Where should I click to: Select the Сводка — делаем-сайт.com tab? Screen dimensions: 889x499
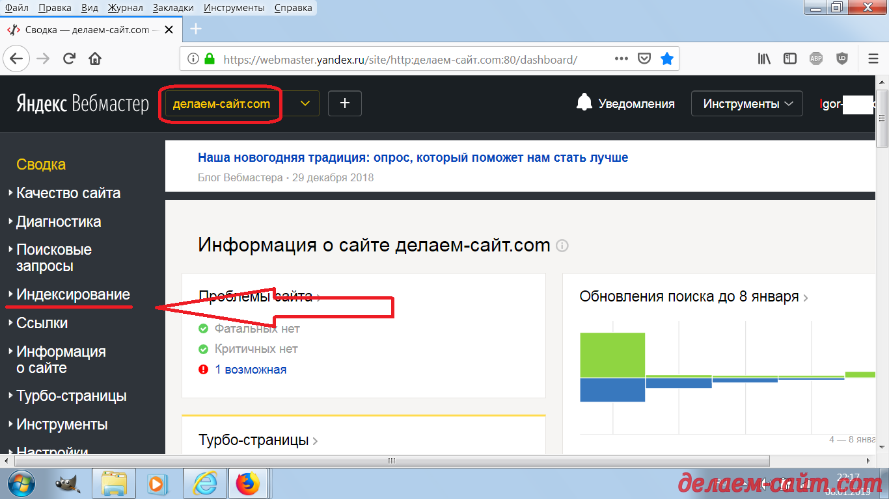(91, 30)
